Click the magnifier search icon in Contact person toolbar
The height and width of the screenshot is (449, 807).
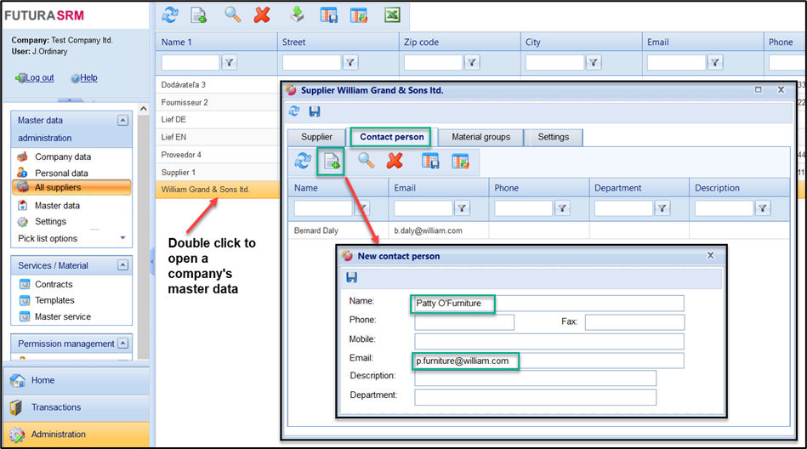[366, 162]
